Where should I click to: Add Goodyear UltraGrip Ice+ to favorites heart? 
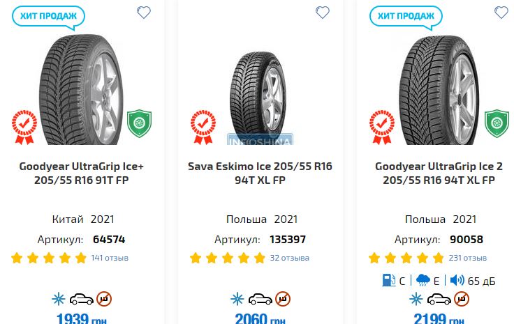click(144, 13)
